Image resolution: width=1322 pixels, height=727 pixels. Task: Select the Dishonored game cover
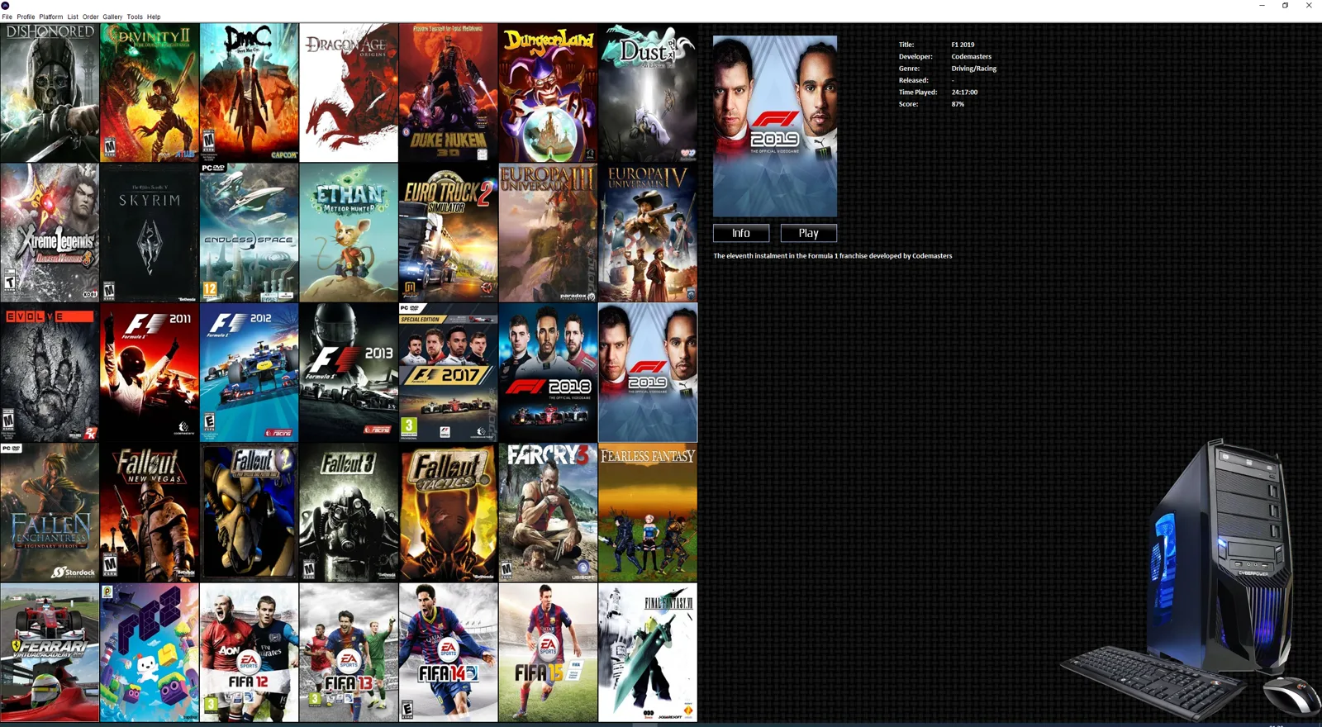click(x=50, y=93)
